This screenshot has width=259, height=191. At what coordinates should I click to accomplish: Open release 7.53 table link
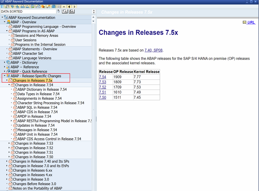click(103, 82)
